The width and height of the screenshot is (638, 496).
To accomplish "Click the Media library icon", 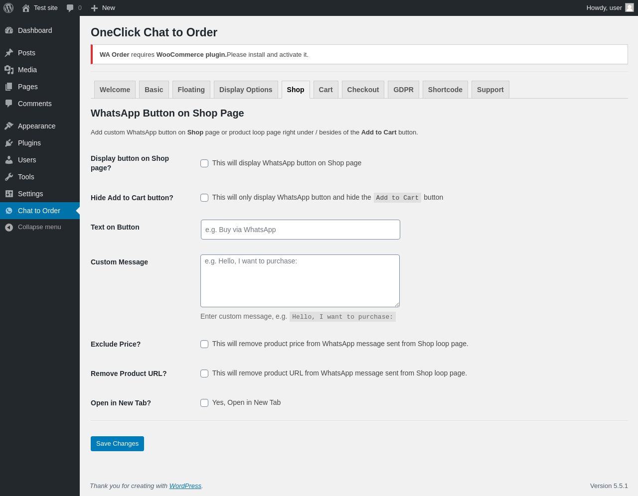I will (x=9, y=70).
